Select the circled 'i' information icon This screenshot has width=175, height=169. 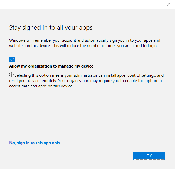(x=11, y=75)
